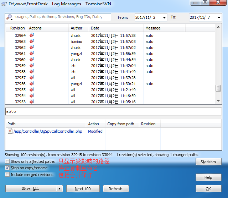
Task: Click the PHP file icon for BgSpvCallController.php
Action: (10, 131)
